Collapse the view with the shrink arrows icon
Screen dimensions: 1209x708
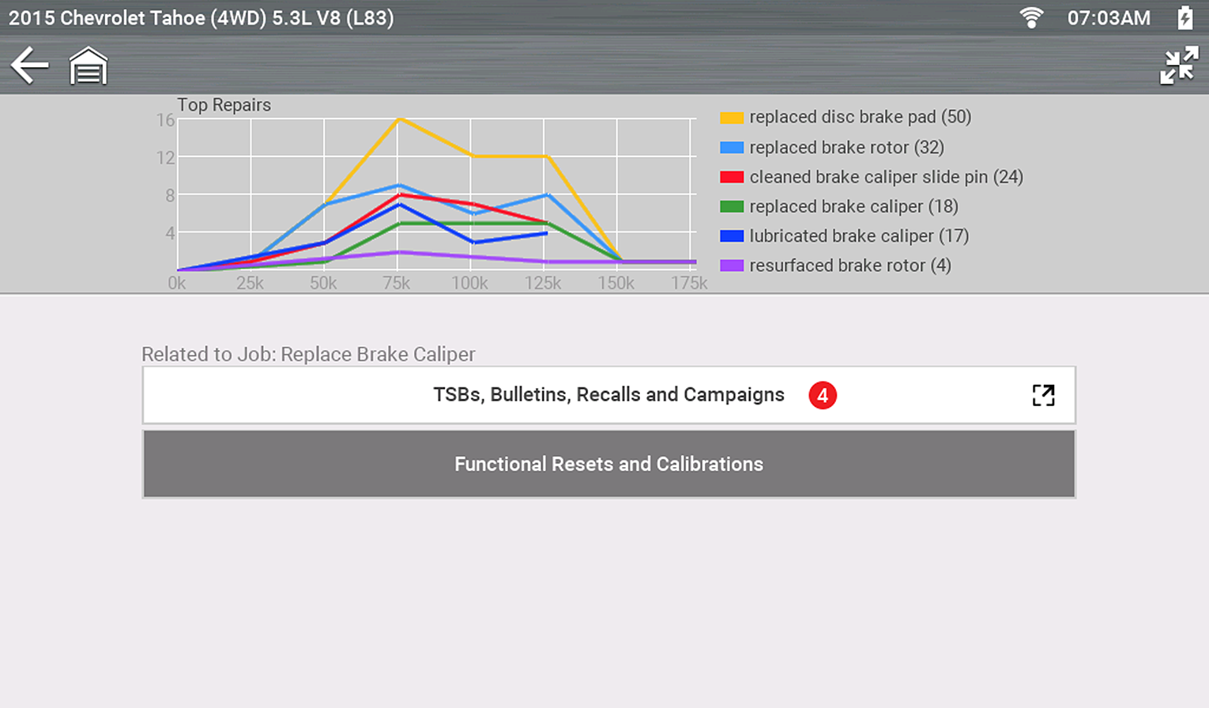[1178, 66]
